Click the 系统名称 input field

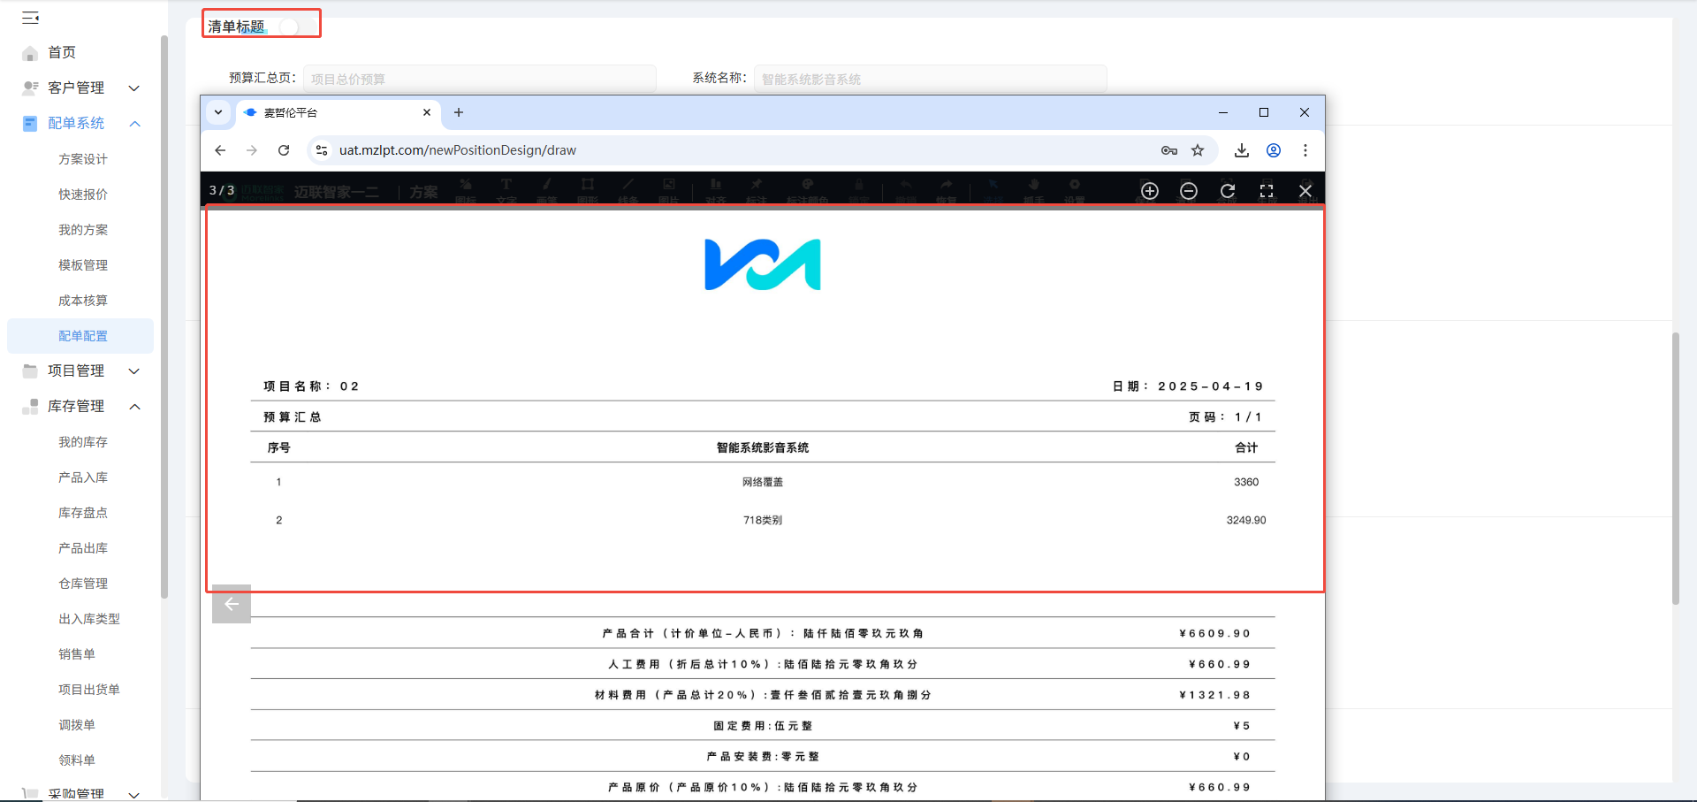[930, 79]
